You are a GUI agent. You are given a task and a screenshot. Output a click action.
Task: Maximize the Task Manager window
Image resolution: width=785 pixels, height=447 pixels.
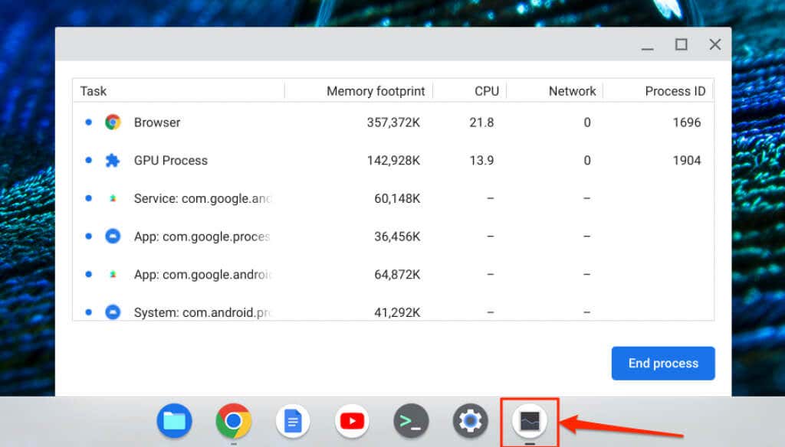point(681,44)
